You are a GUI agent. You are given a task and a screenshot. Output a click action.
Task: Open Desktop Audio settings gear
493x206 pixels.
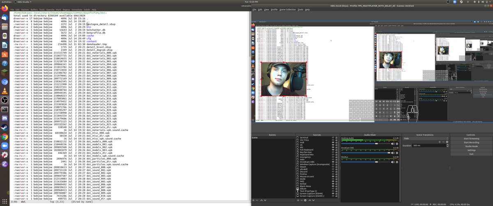pyautogui.click(x=397, y=144)
